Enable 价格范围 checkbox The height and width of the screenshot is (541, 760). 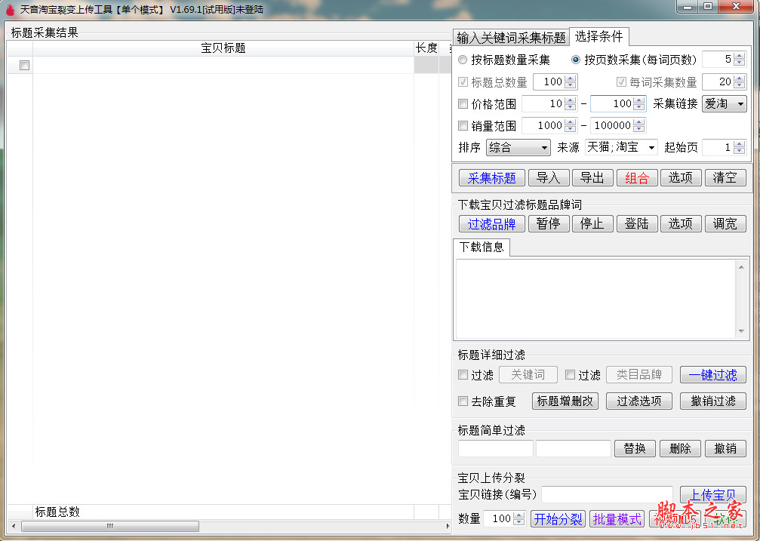[463, 103]
